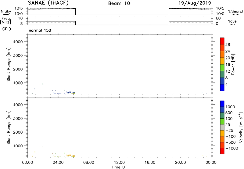
Task: Click the orange velocity echo cluster near 06:00
Action: coord(74,156)
